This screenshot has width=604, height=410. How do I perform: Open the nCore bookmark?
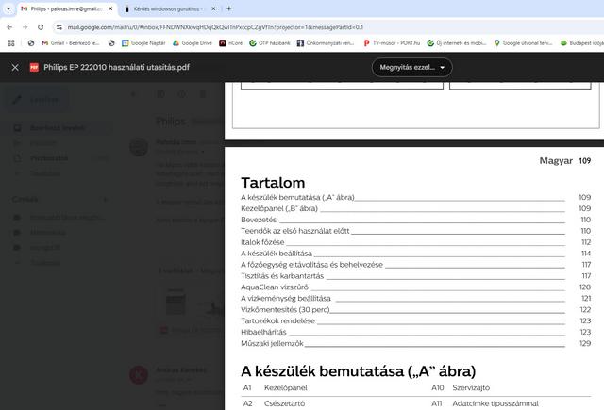(x=231, y=42)
